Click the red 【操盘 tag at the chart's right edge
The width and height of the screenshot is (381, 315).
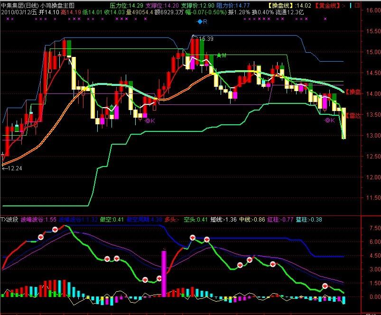click(353, 92)
